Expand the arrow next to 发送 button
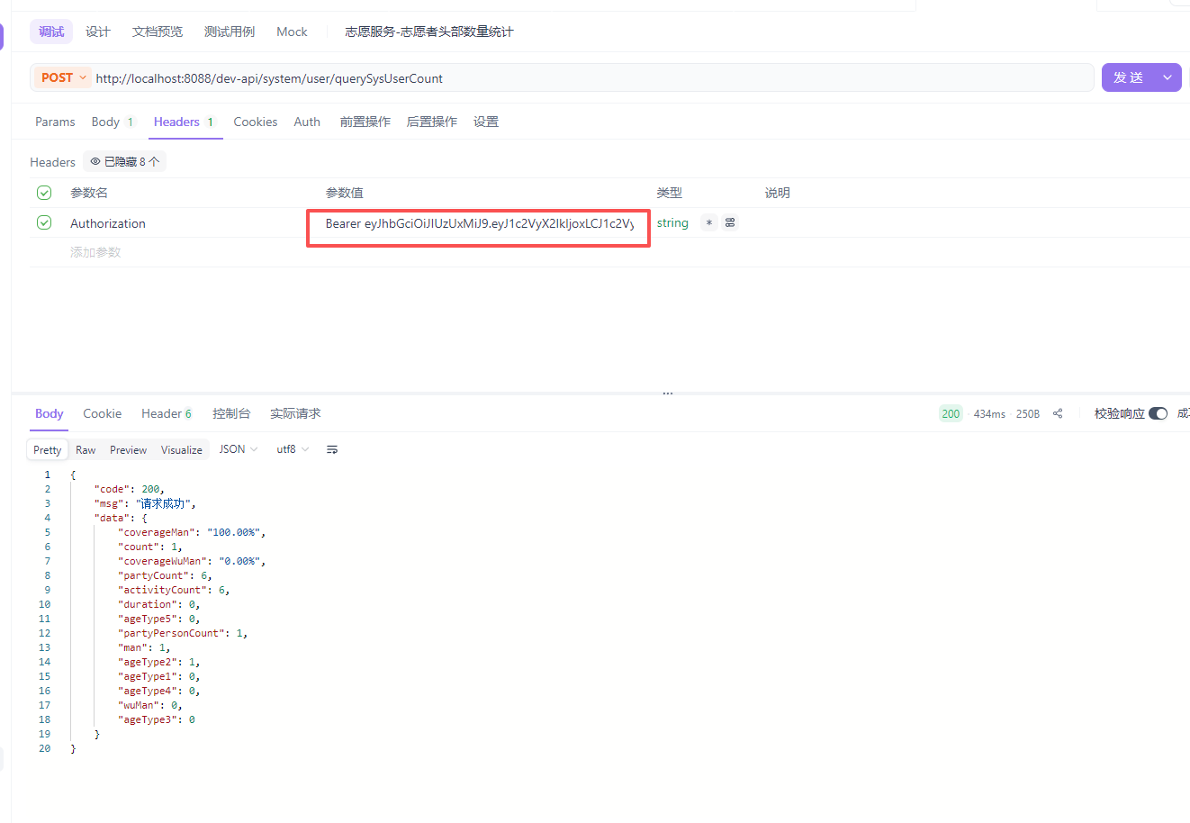Screen dimensions: 1190x823 point(1167,78)
